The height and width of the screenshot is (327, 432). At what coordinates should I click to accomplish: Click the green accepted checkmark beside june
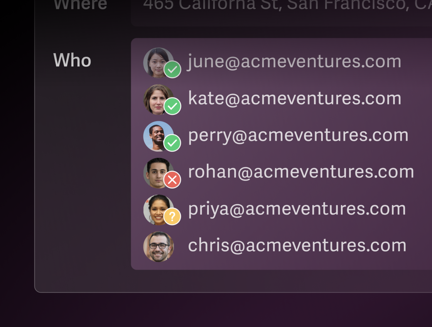pos(172,70)
